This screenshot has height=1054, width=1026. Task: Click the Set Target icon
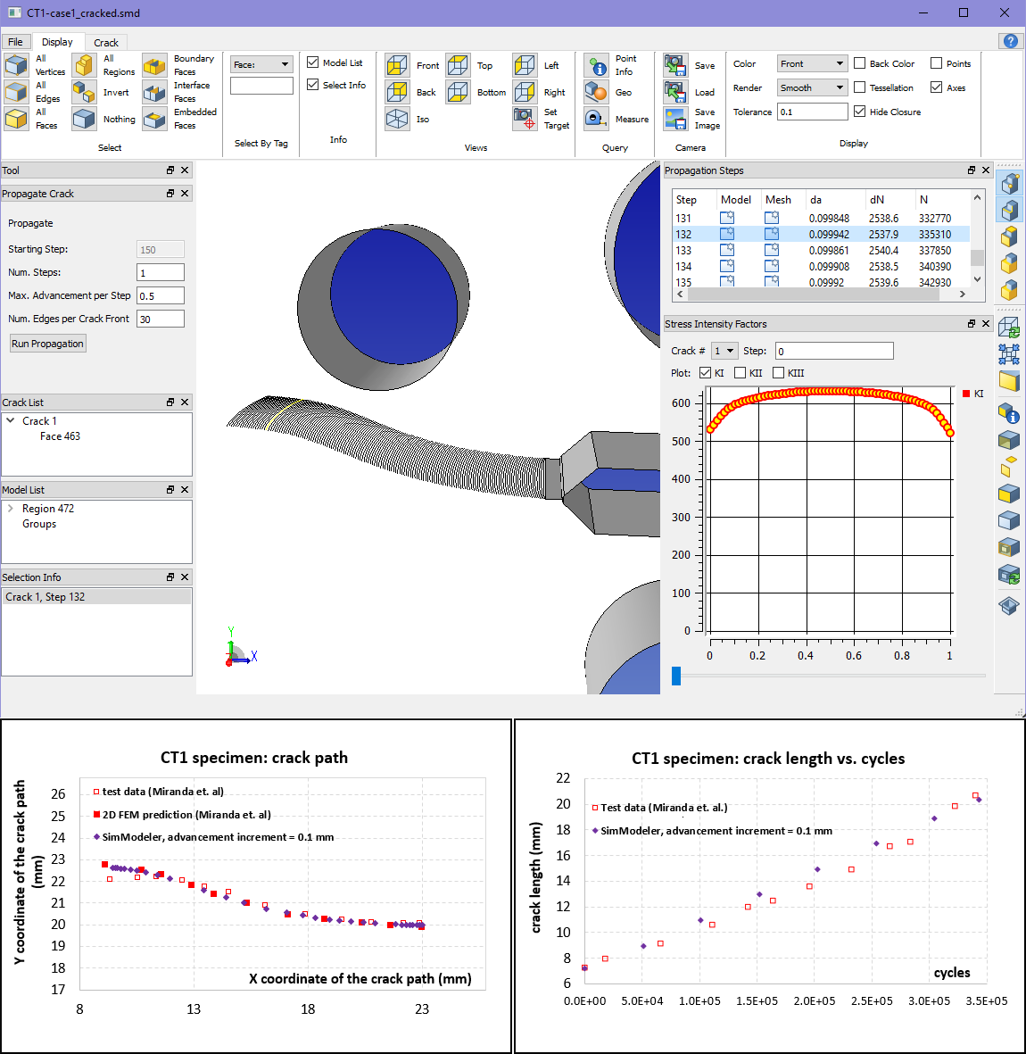[x=525, y=119]
